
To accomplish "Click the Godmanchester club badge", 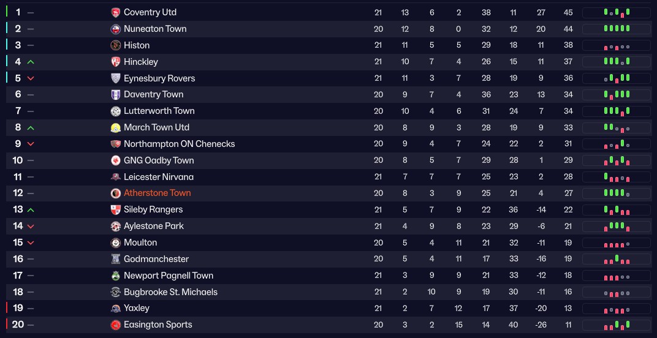I will pos(116,259).
